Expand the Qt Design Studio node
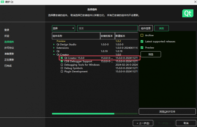Image resolution: width=197 pixels, height=127 pixels. (54, 45)
